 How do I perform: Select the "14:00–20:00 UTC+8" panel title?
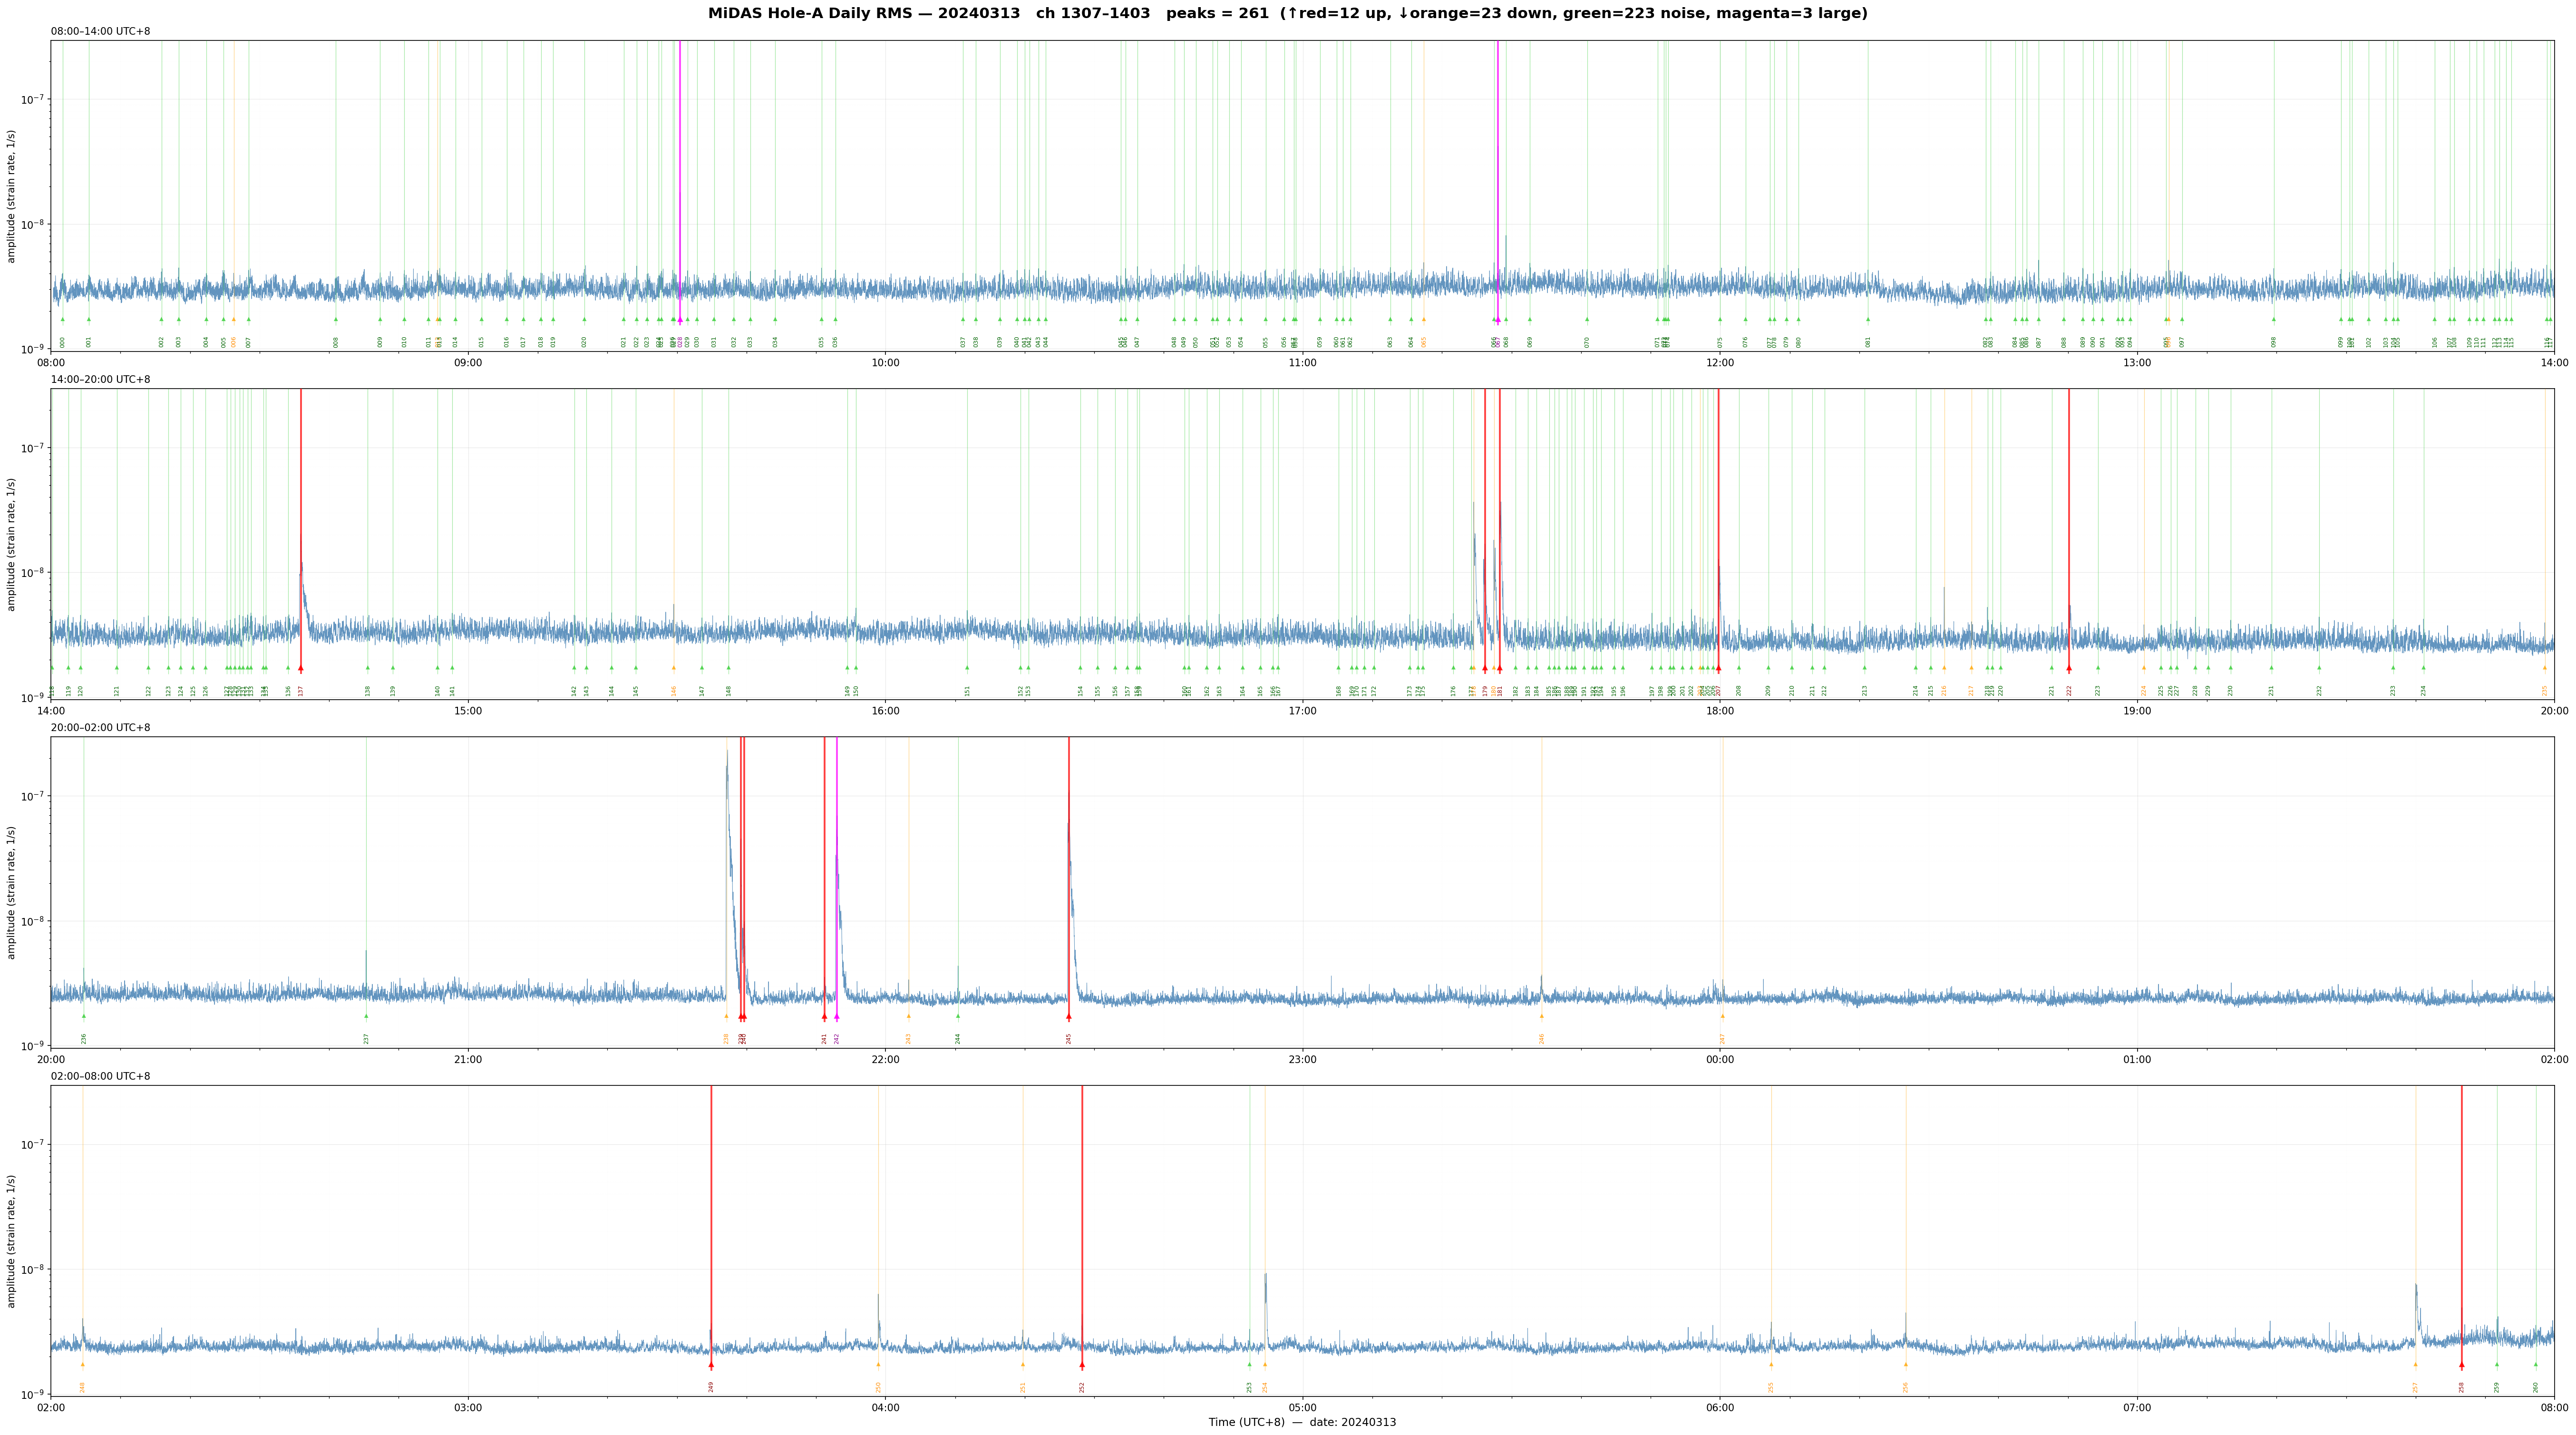[101, 380]
